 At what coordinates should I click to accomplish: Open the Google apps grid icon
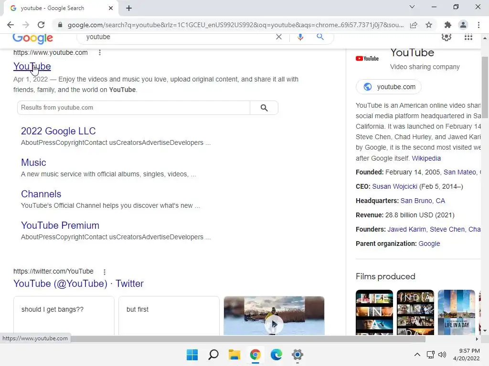[468, 37]
